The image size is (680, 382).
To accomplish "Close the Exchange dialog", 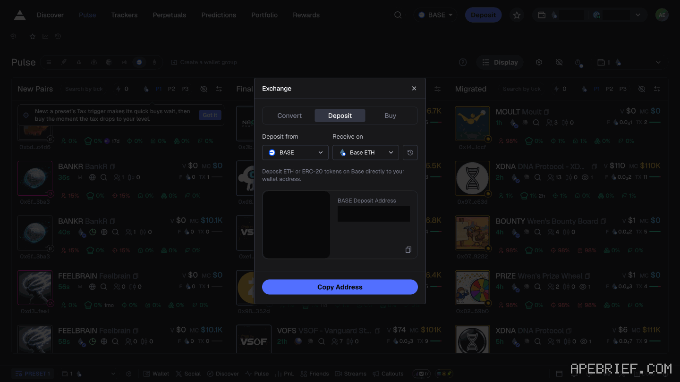I will [414, 88].
